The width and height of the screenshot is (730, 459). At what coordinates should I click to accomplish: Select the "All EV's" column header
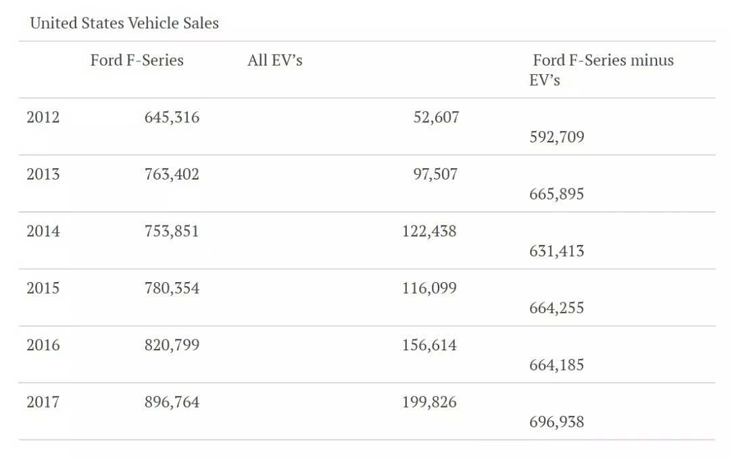tap(275, 60)
